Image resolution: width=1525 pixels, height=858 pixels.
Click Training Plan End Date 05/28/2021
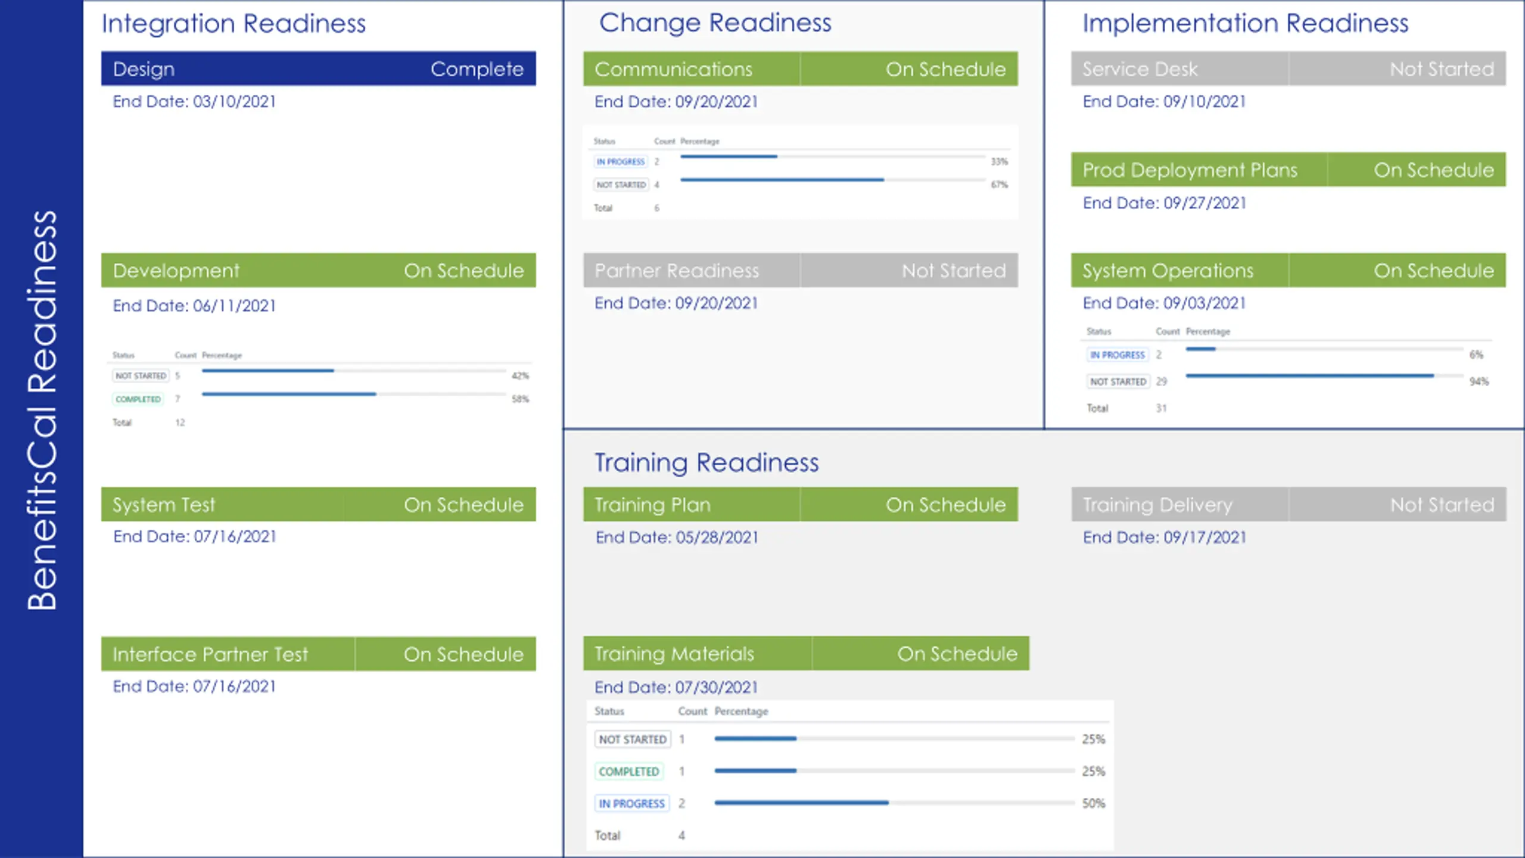[677, 537]
